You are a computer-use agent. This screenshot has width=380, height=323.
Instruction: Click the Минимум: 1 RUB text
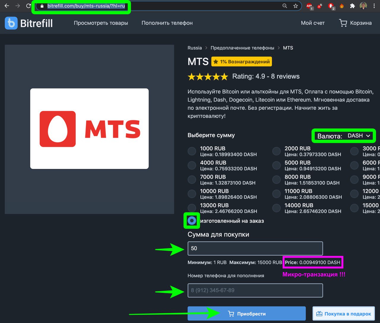(x=207, y=262)
